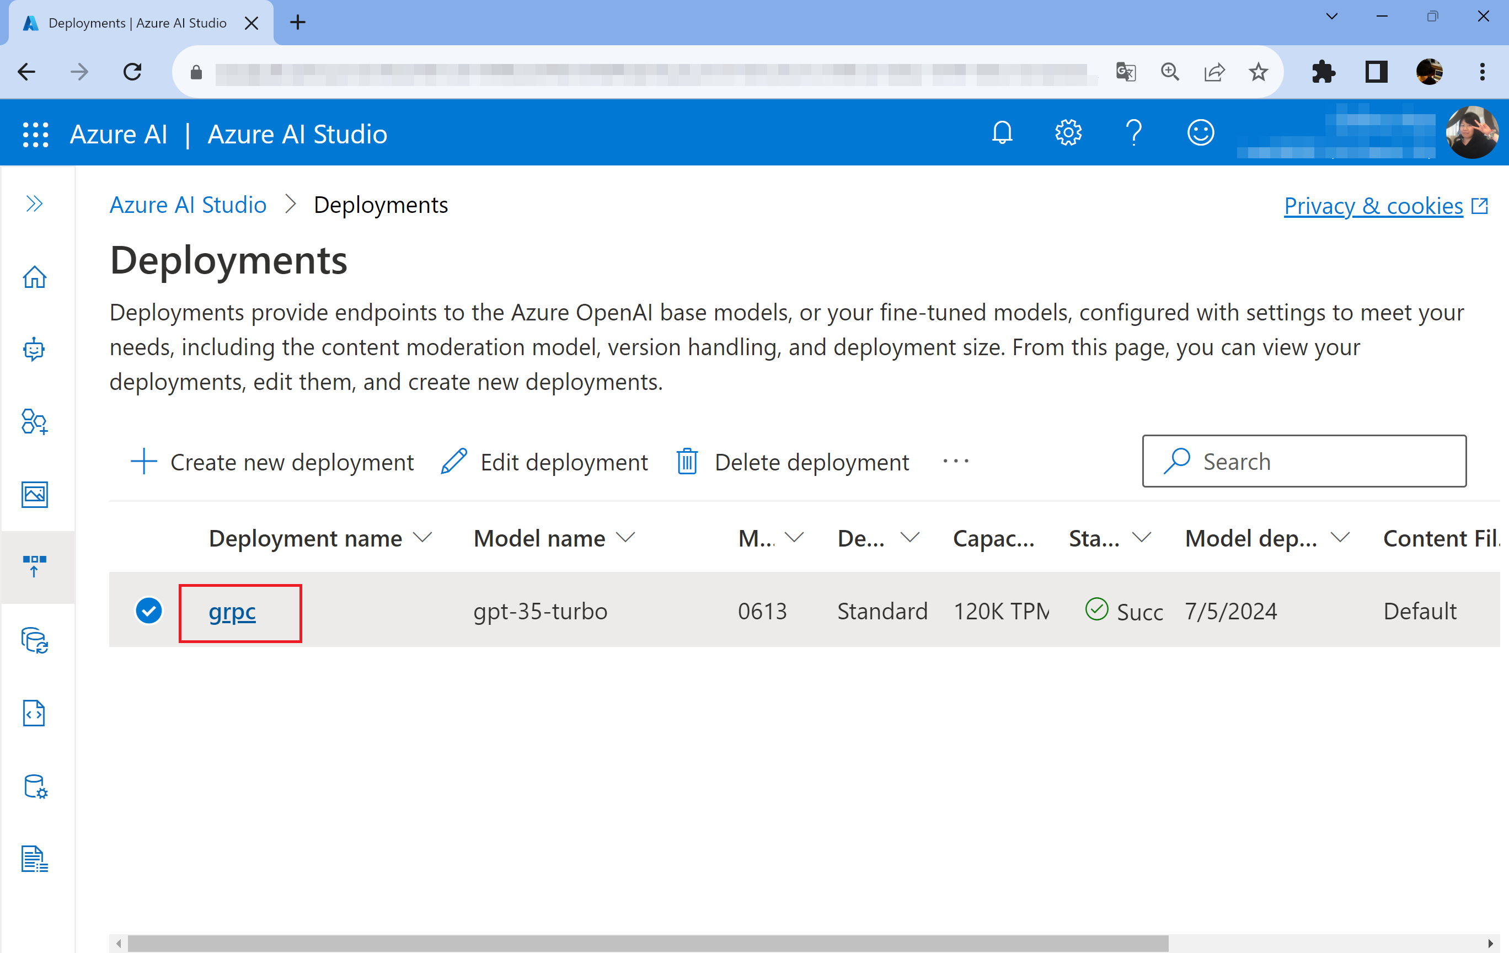
Task: Open the Home icon in sidebar
Action: point(34,277)
